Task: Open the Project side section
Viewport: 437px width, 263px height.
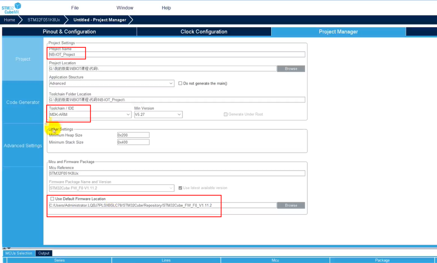Action: pyautogui.click(x=23, y=59)
